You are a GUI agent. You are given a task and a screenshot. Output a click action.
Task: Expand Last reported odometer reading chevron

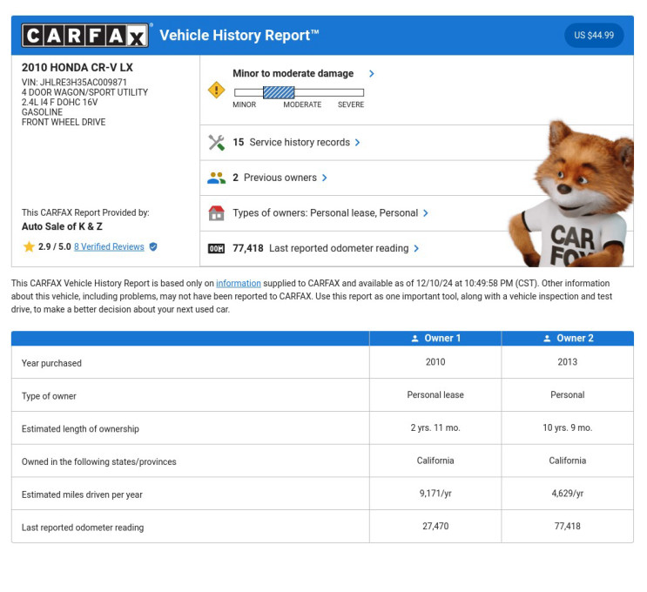click(x=416, y=249)
